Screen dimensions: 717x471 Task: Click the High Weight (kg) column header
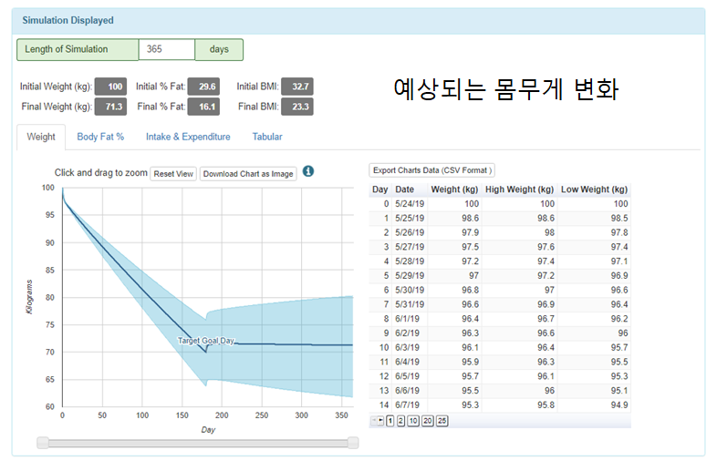pos(519,189)
